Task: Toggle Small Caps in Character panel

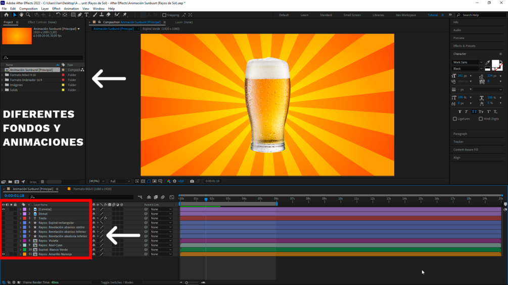Action: pyautogui.click(x=481, y=112)
